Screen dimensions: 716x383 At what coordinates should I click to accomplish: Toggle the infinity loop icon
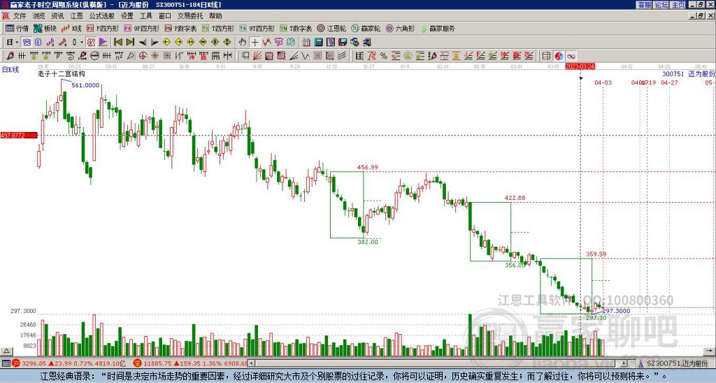tap(571, 56)
